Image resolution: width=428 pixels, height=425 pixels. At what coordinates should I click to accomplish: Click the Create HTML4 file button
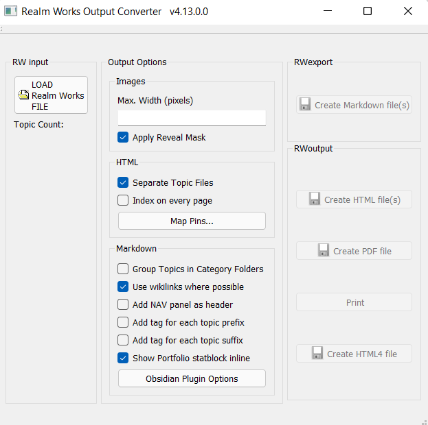tap(354, 353)
